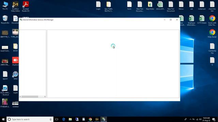Viewport: 218px width, 122px height.
Task: Close the IIS Manager window
Action: pyautogui.click(x=177, y=20)
